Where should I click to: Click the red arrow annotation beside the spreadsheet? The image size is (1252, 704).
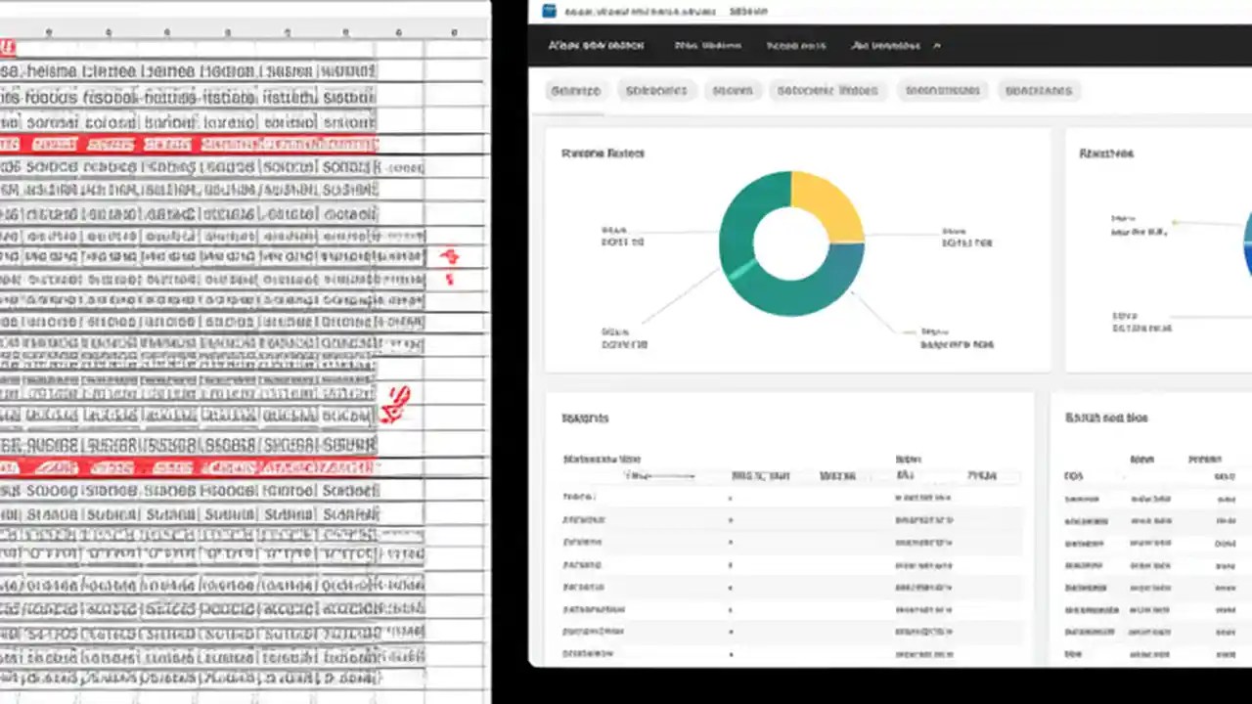tap(449, 256)
